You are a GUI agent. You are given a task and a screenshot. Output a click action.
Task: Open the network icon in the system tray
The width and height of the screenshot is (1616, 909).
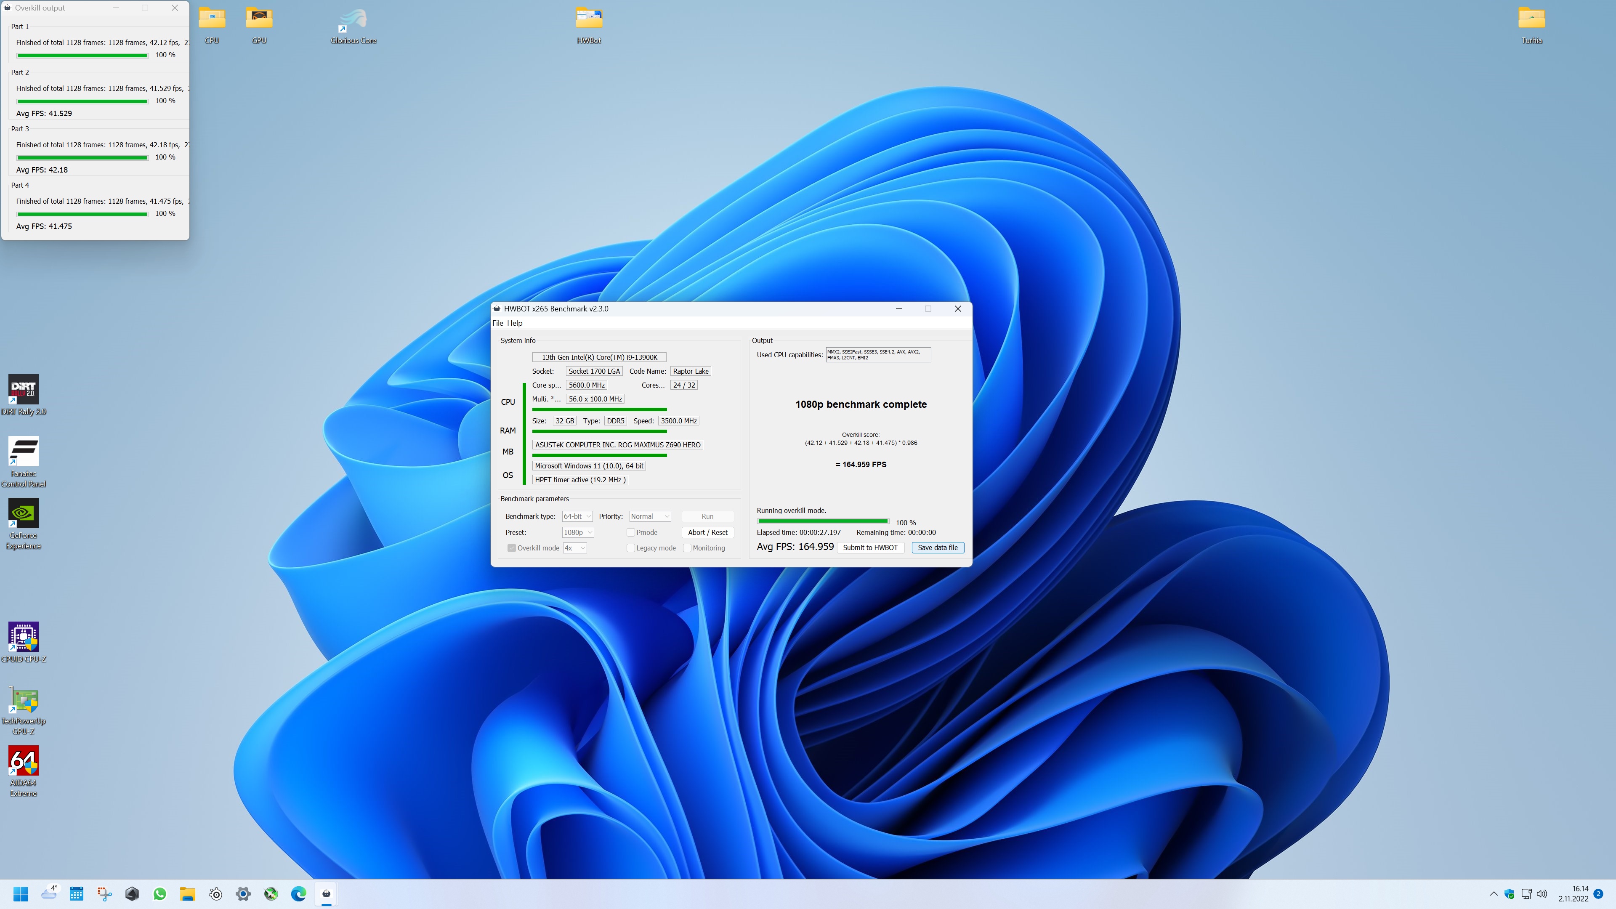click(1526, 894)
